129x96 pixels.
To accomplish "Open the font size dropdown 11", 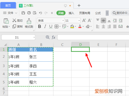I will point(79,21).
